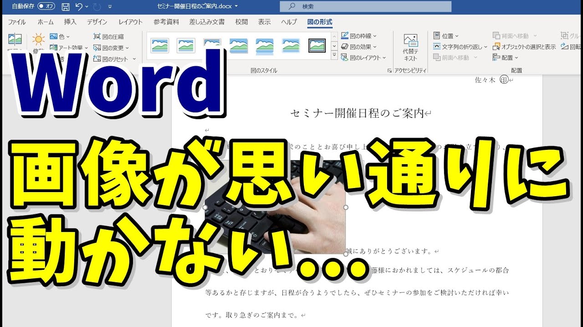Image resolution: width=583 pixels, height=327 pixels.
Task: Click the picture's right resize handle
Action: click(x=346, y=207)
